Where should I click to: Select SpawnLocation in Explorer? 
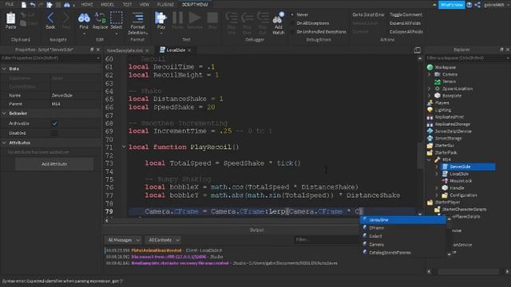[457, 88]
